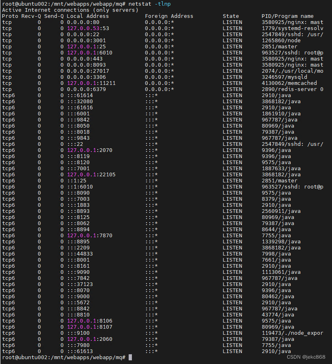Click the address 127.0.0.1:7870
The width and height of the screenshot is (332, 364).
[90, 235]
